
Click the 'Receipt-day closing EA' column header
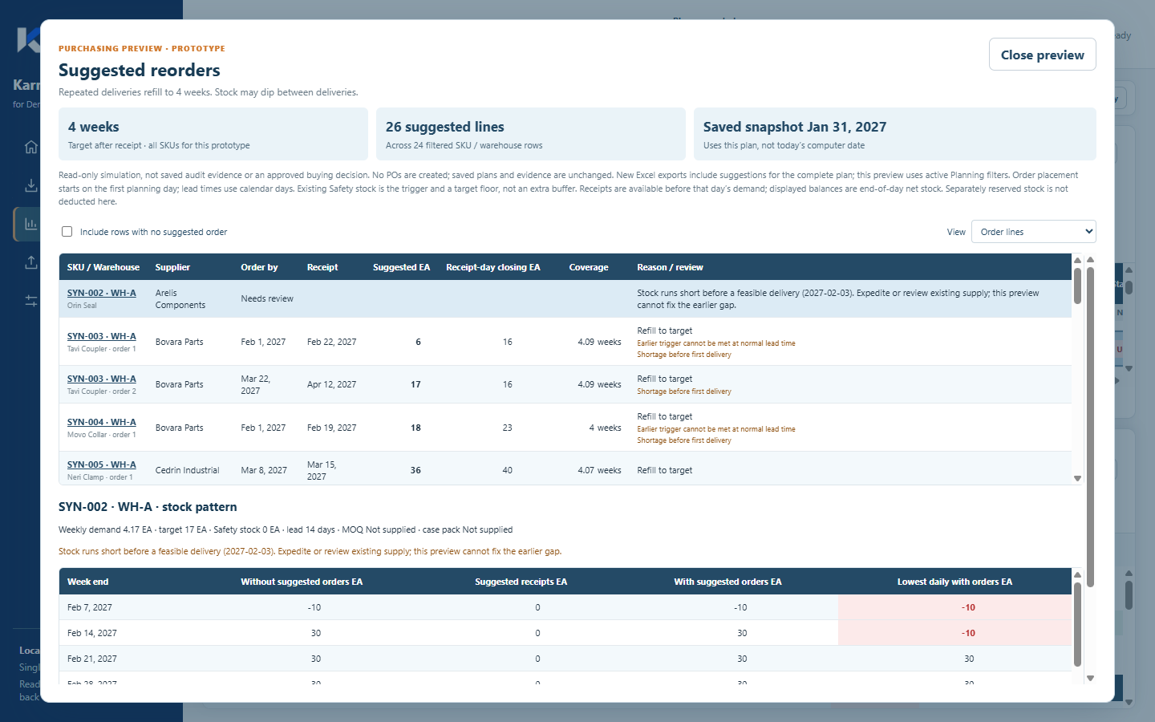pos(493,267)
